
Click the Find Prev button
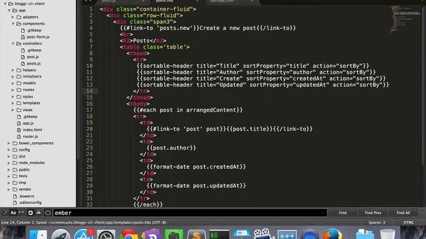pos(373,213)
